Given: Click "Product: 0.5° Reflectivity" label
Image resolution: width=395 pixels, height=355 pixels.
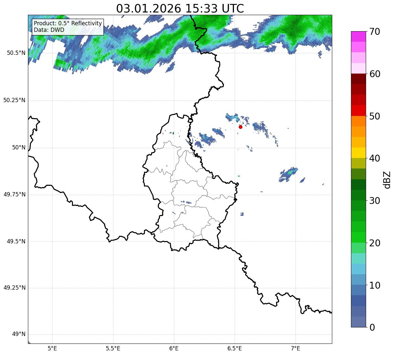Looking at the screenshot, I should pos(68,24).
